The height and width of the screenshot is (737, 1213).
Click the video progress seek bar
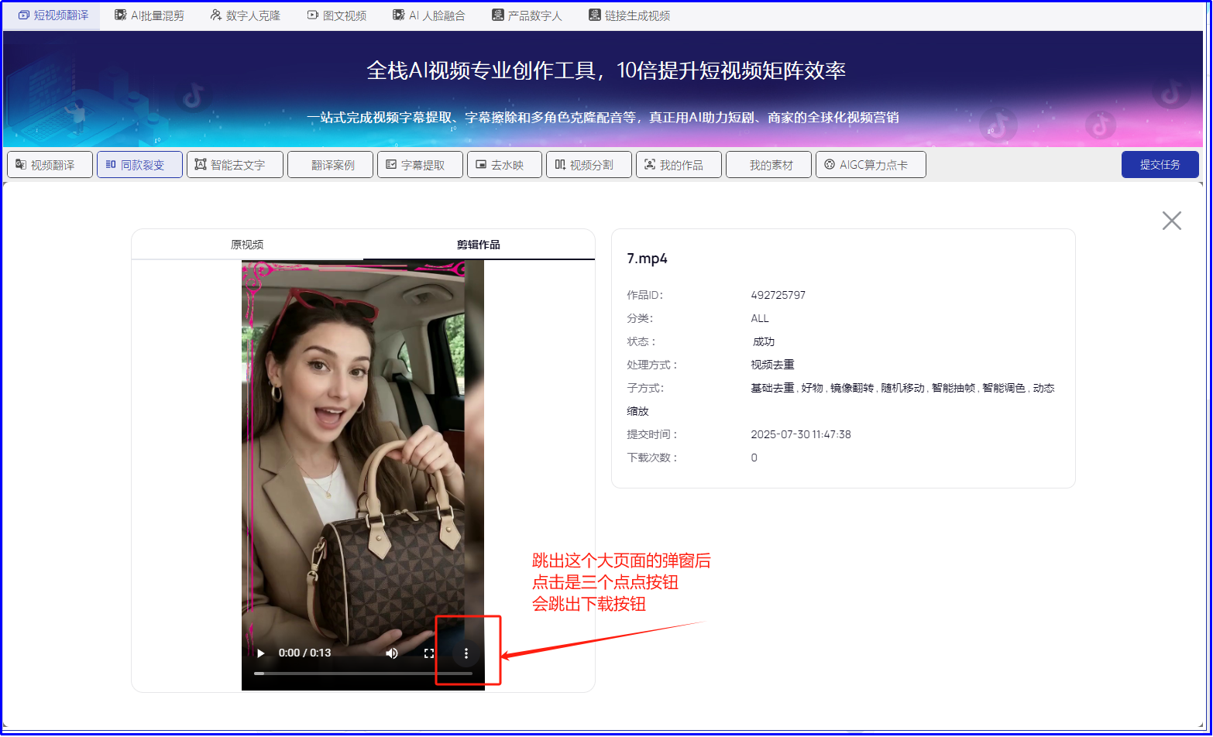(x=363, y=674)
